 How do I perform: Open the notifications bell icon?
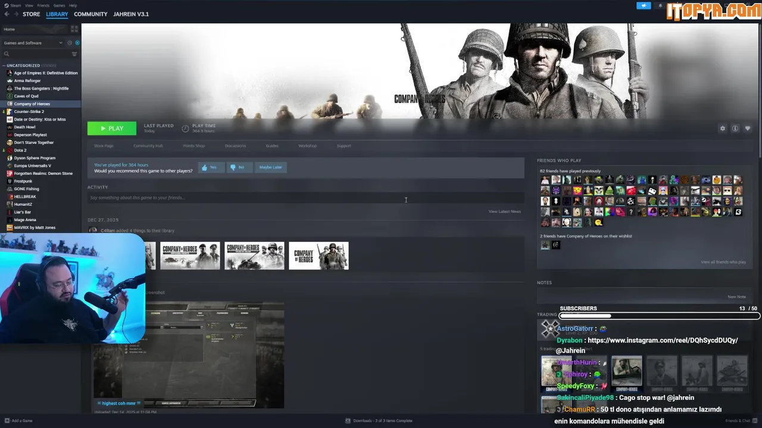[x=660, y=5]
